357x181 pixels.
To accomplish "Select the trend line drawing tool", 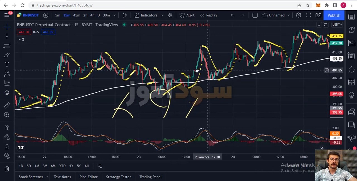I will pyautogui.click(x=7, y=36).
